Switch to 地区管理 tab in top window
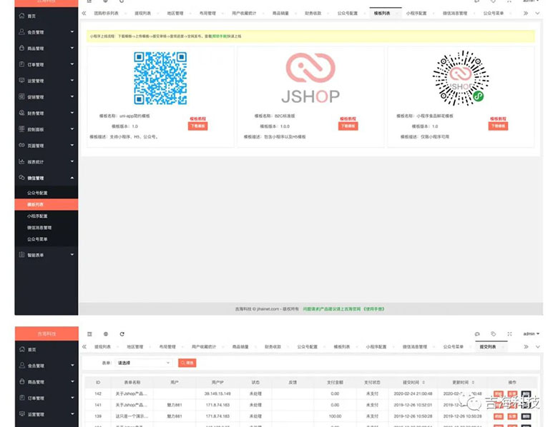Screen dimensions: 558x427 point(175,13)
